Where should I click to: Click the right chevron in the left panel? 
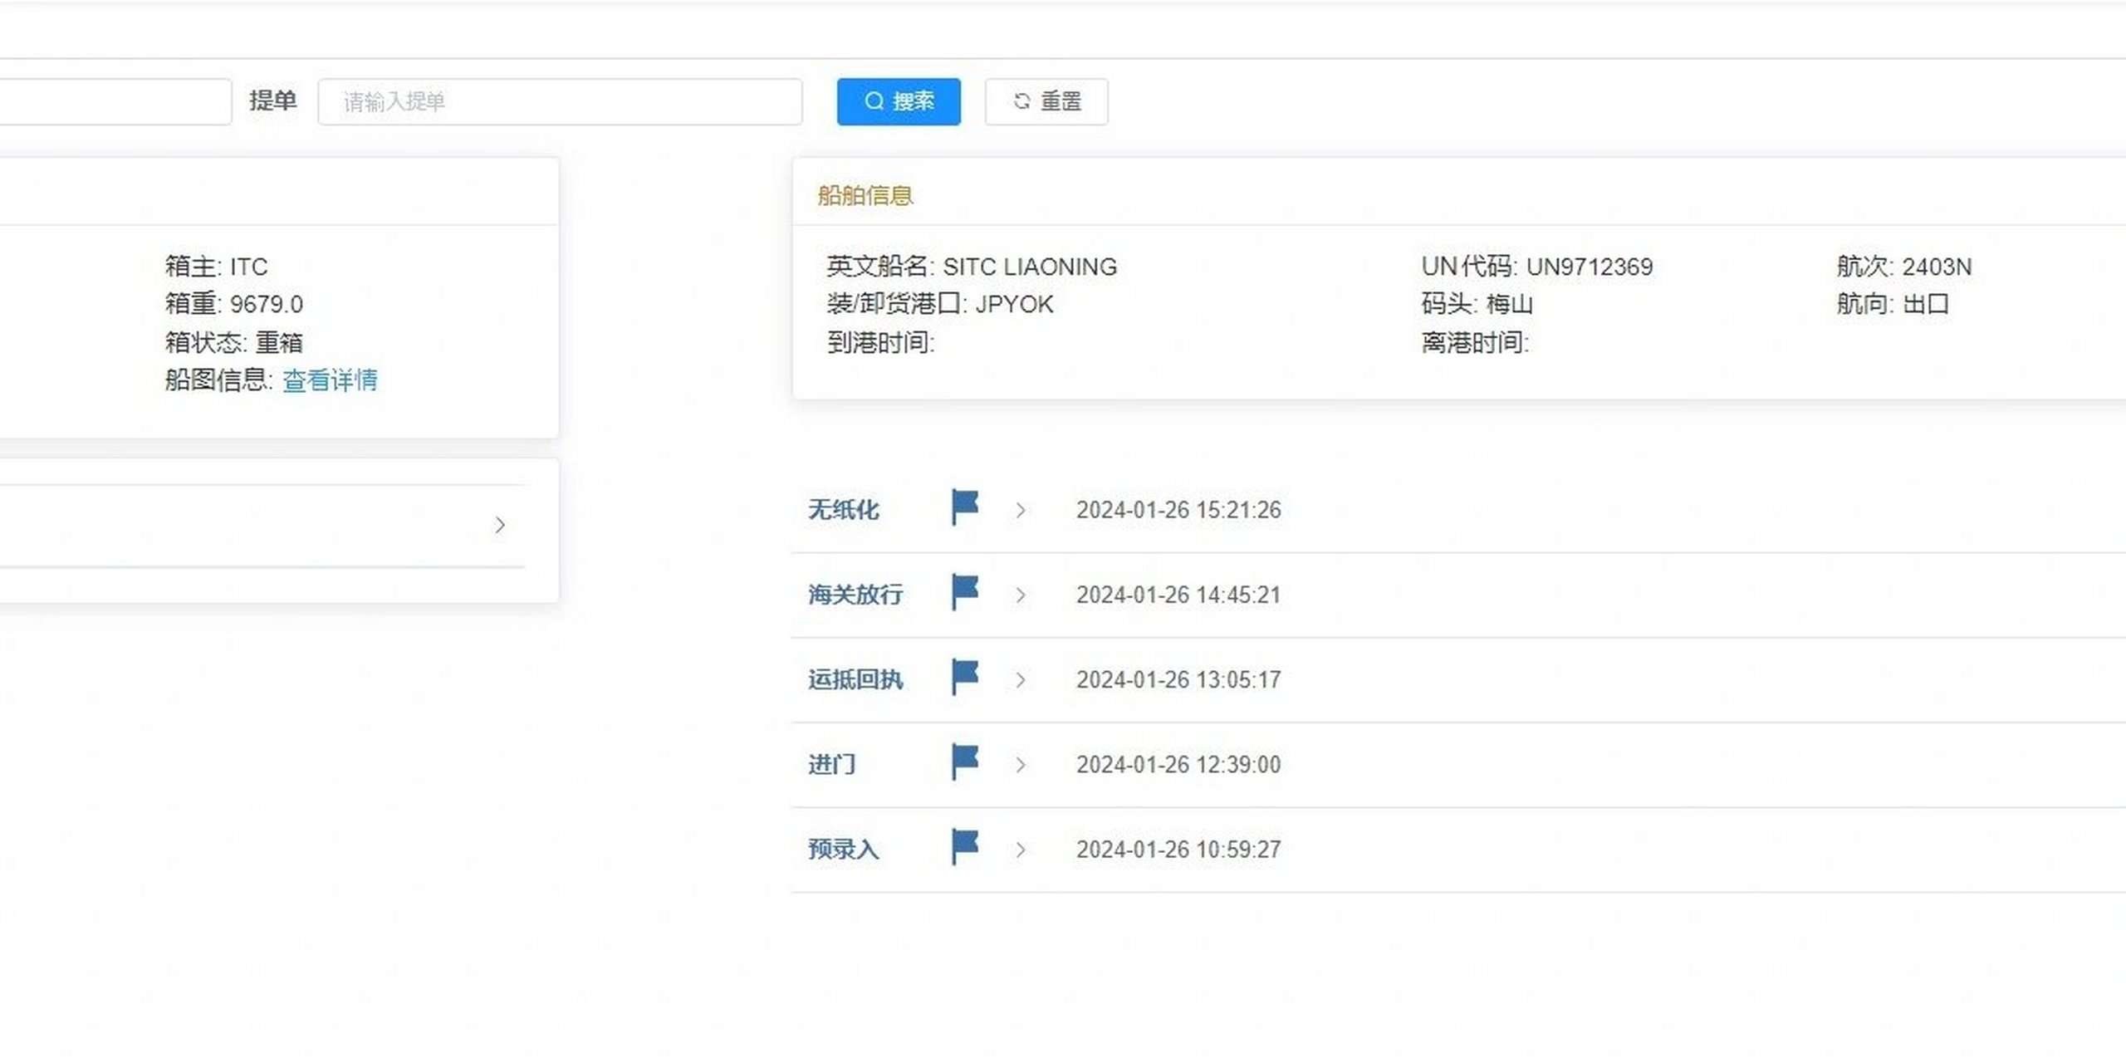[x=500, y=525]
